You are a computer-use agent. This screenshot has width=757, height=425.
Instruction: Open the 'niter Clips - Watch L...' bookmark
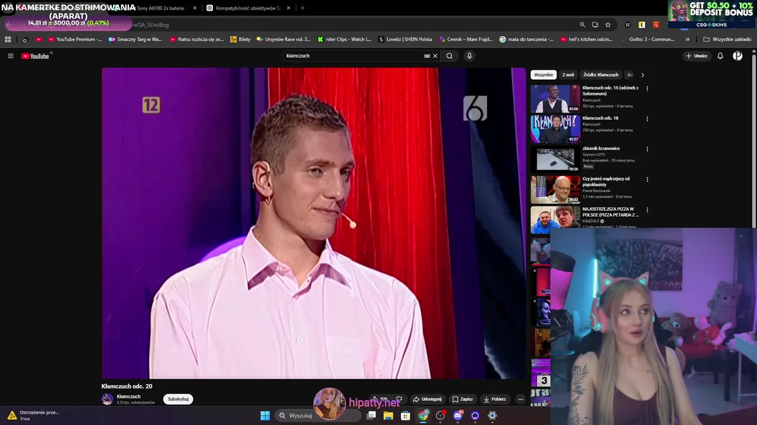pyautogui.click(x=344, y=40)
